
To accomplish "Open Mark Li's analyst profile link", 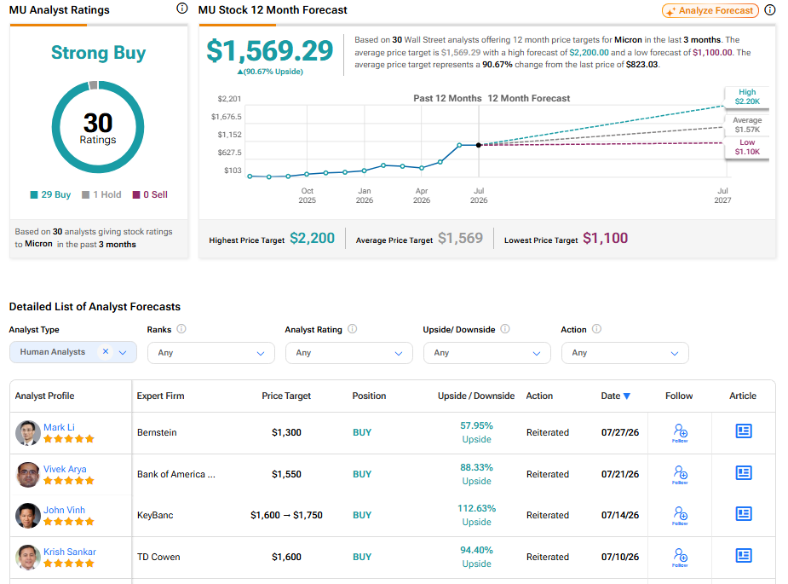I will coord(59,427).
